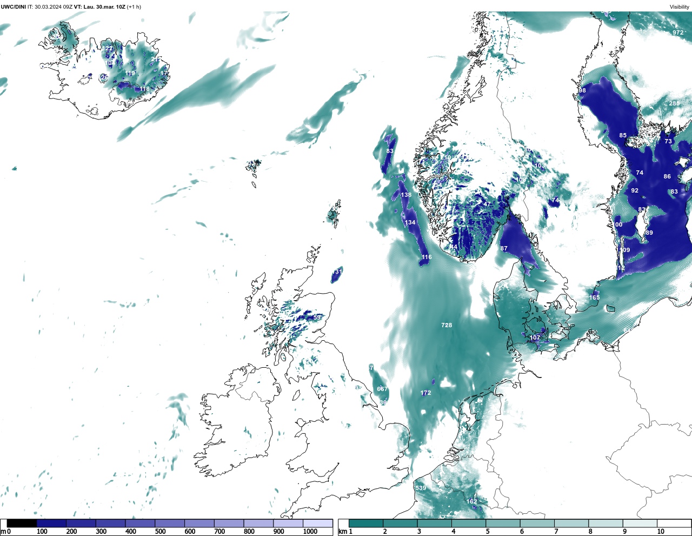Click the 1–2 km dark teal legend swatch
The image size is (692, 536).
366,523
